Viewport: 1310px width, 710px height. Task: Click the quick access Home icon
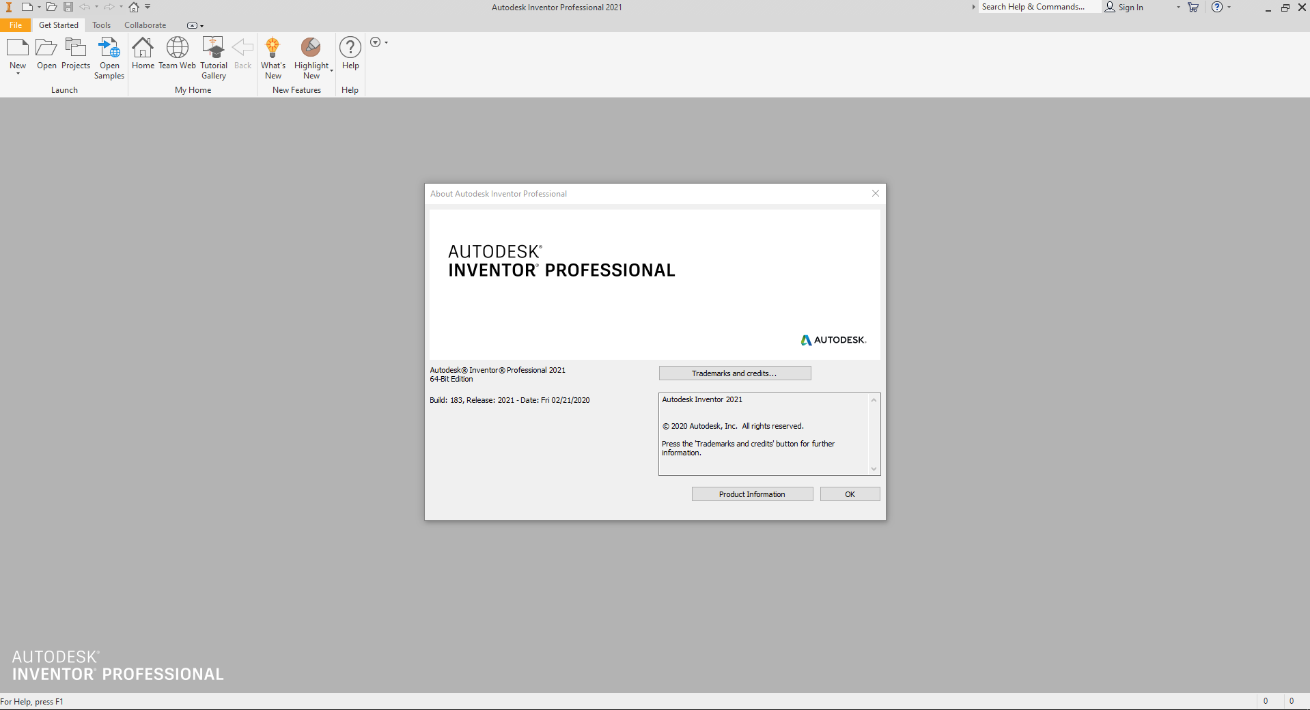click(134, 7)
